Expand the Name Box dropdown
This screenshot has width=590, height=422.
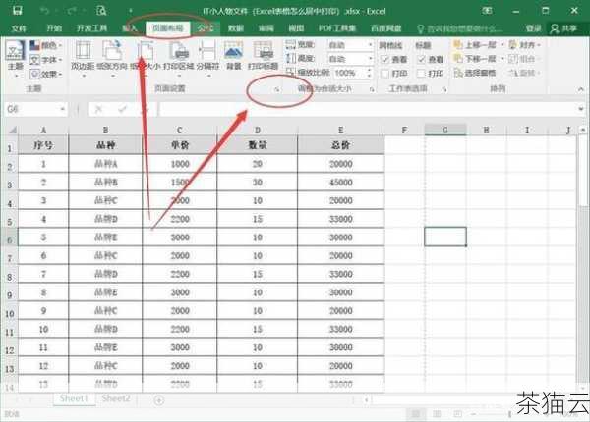coord(63,109)
